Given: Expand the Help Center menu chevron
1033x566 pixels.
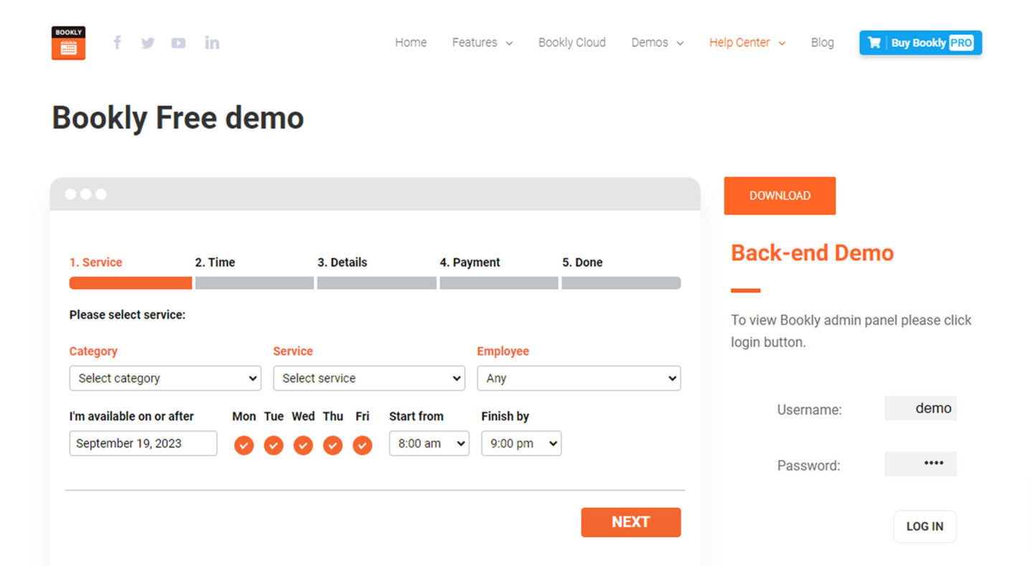Looking at the screenshot, I should [782, 43].
